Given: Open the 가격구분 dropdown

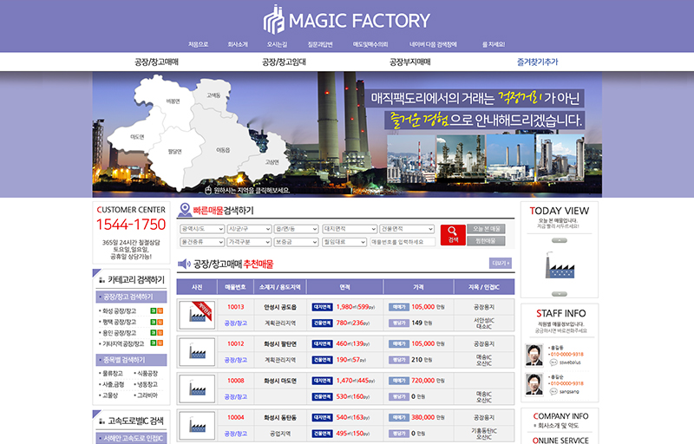Looking at the screenshot, I should click(249, 242).
